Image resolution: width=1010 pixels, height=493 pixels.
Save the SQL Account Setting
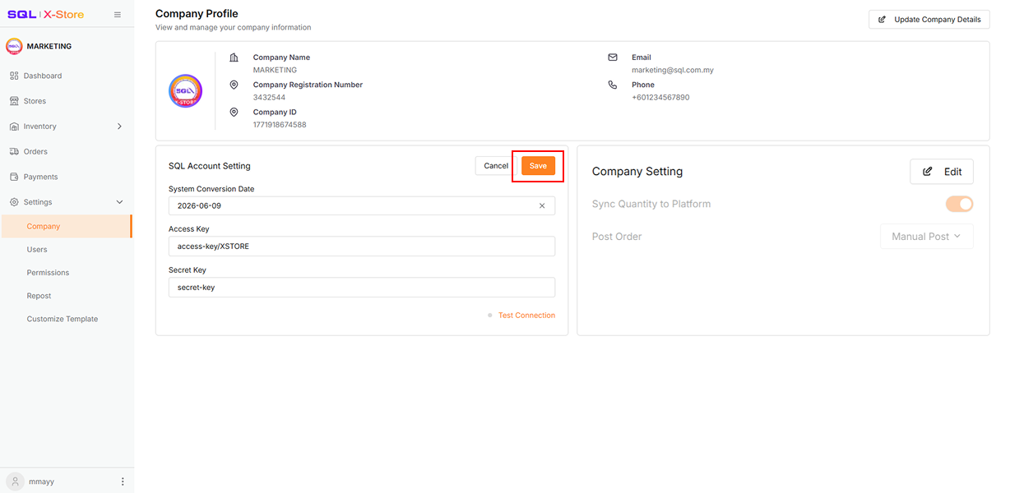click(538, 166)
